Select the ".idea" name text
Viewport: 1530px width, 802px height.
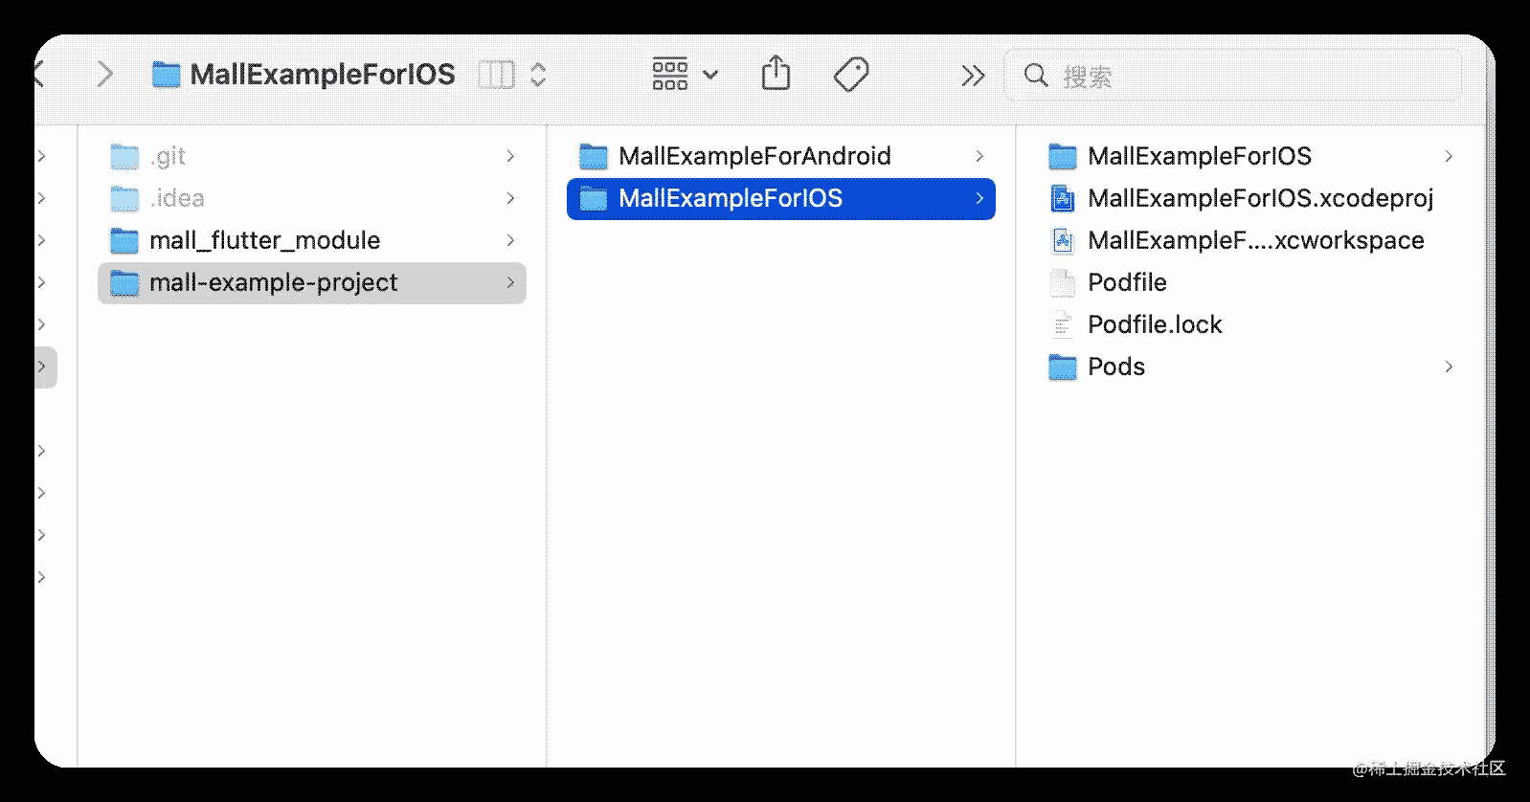coord(177,198)
